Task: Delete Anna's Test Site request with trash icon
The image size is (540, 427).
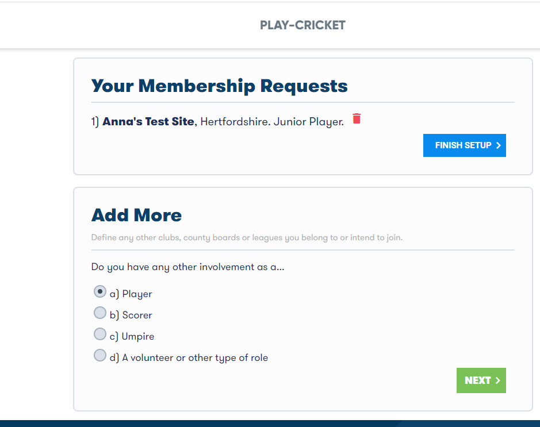Action: pyautogui.click(x=357, y=118)
